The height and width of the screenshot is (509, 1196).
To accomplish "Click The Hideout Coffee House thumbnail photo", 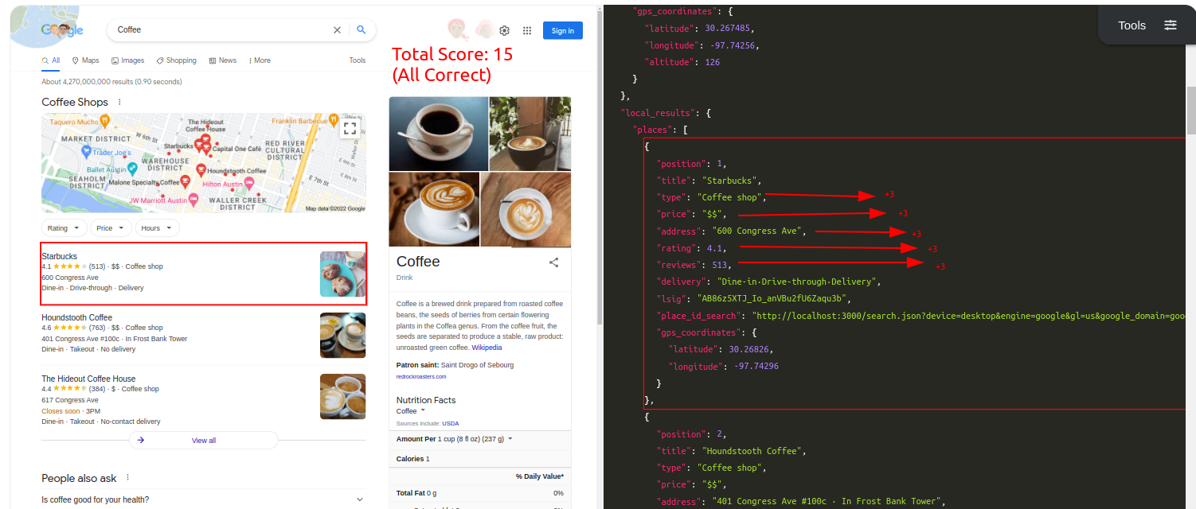I will tap(342, 397).
